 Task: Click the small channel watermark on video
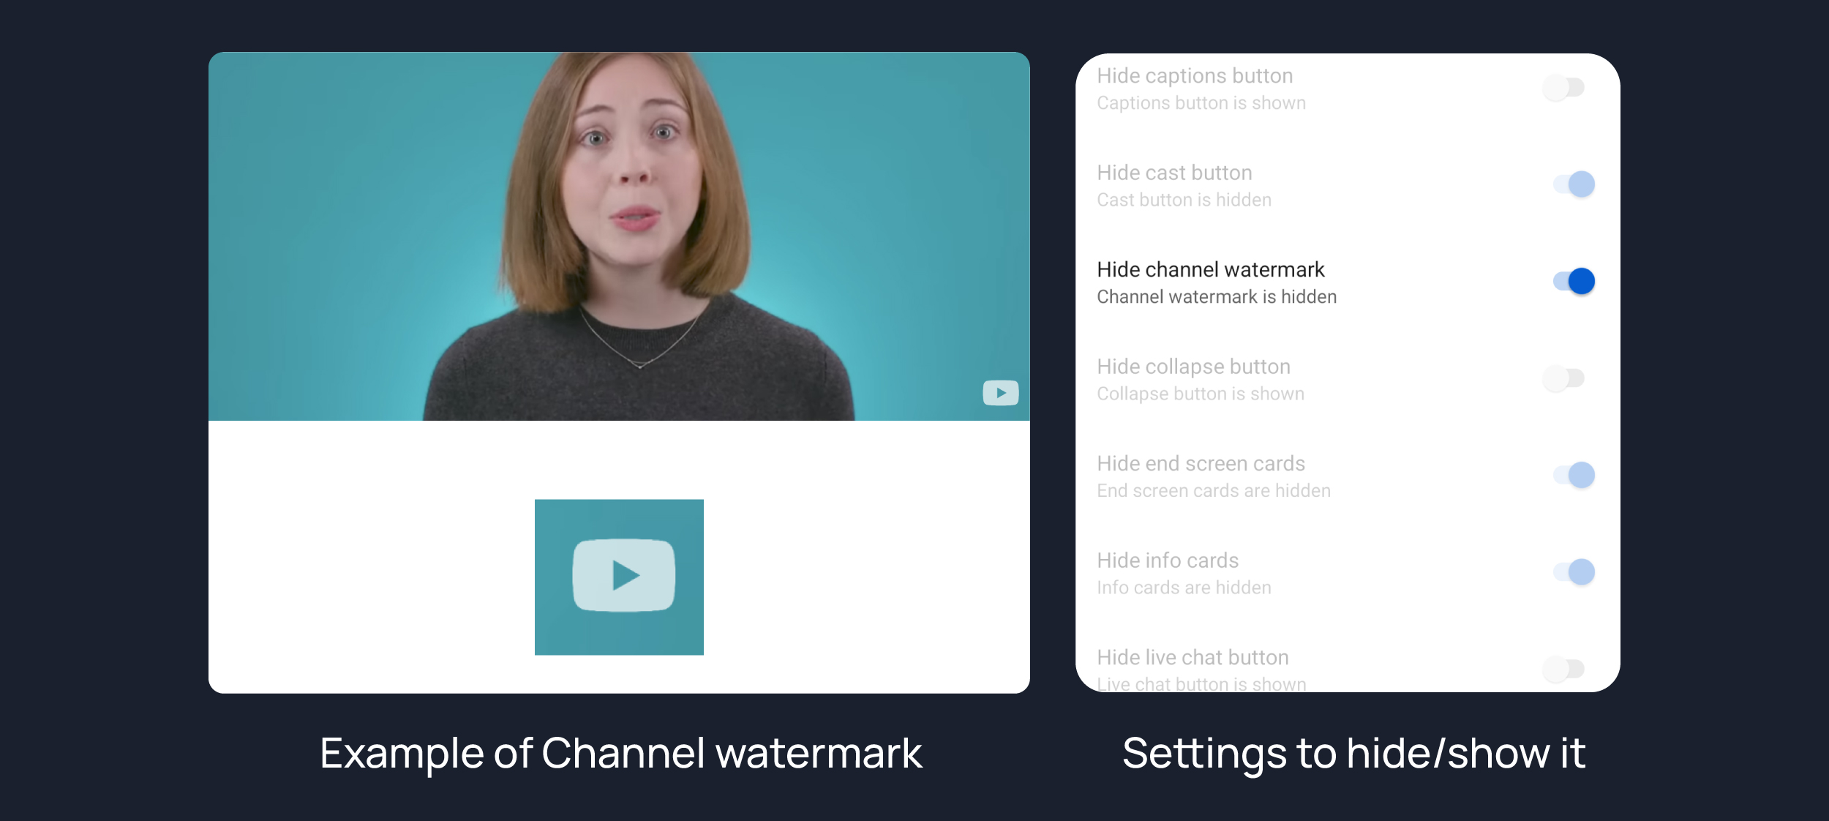coord(1000,393)
